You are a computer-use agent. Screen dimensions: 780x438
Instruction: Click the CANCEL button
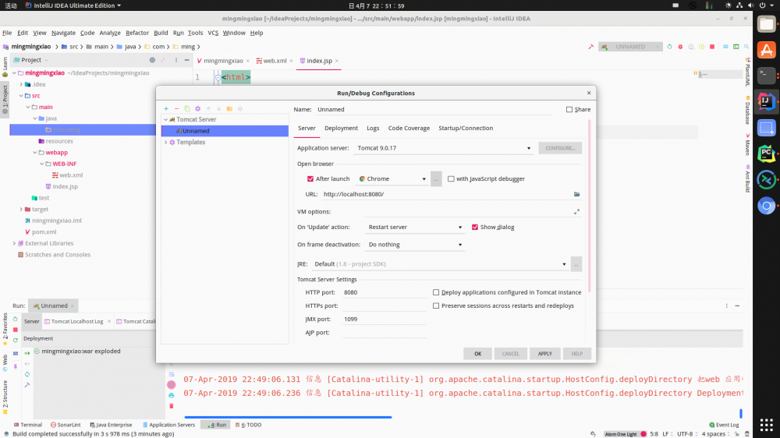pos(510,354)
